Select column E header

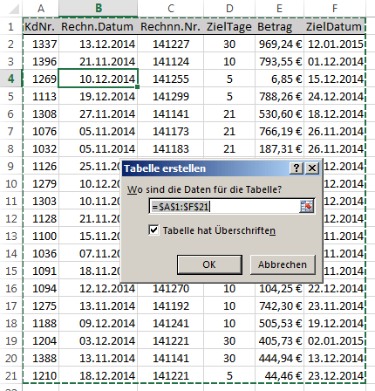coord(279,9)
